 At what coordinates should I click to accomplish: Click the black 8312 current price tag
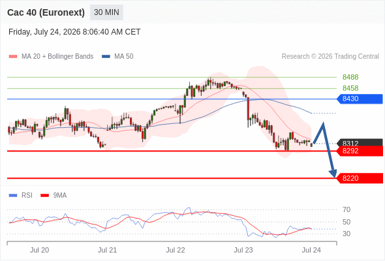[360, 143]
